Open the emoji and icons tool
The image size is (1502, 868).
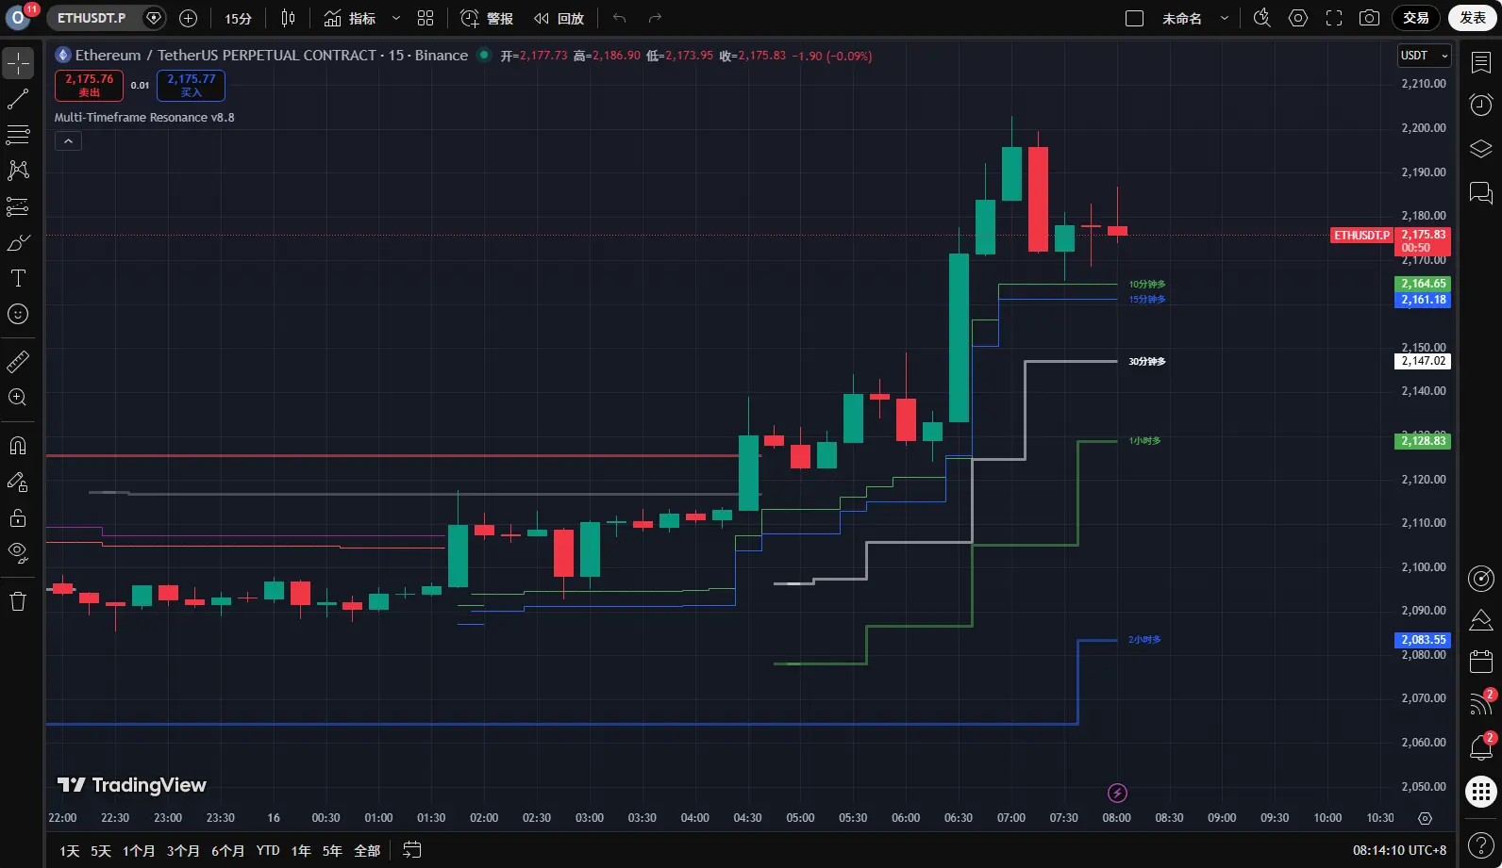[x=18, y=314]
